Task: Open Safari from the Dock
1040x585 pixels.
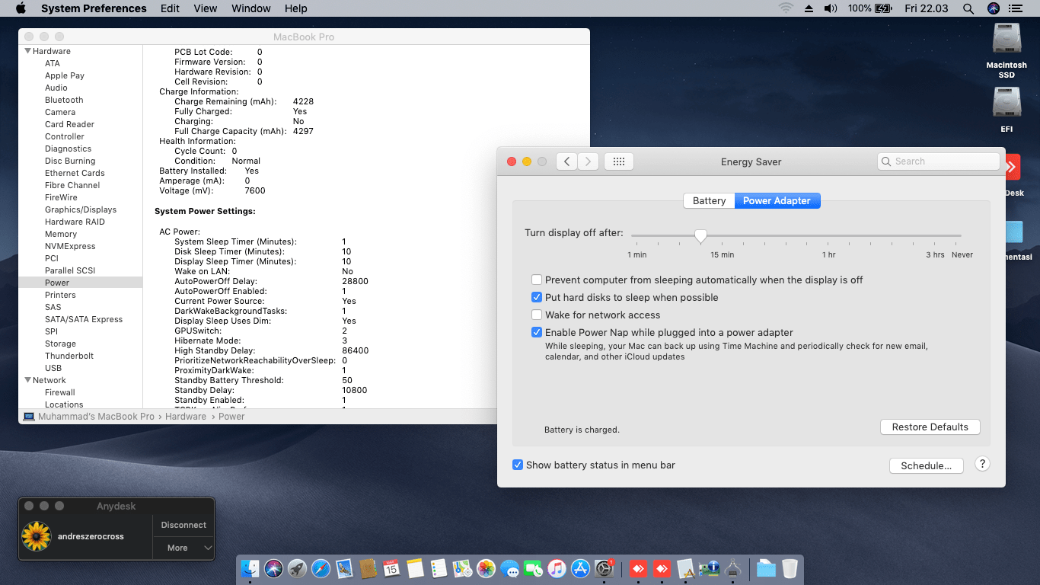Action: pos(321,568)
